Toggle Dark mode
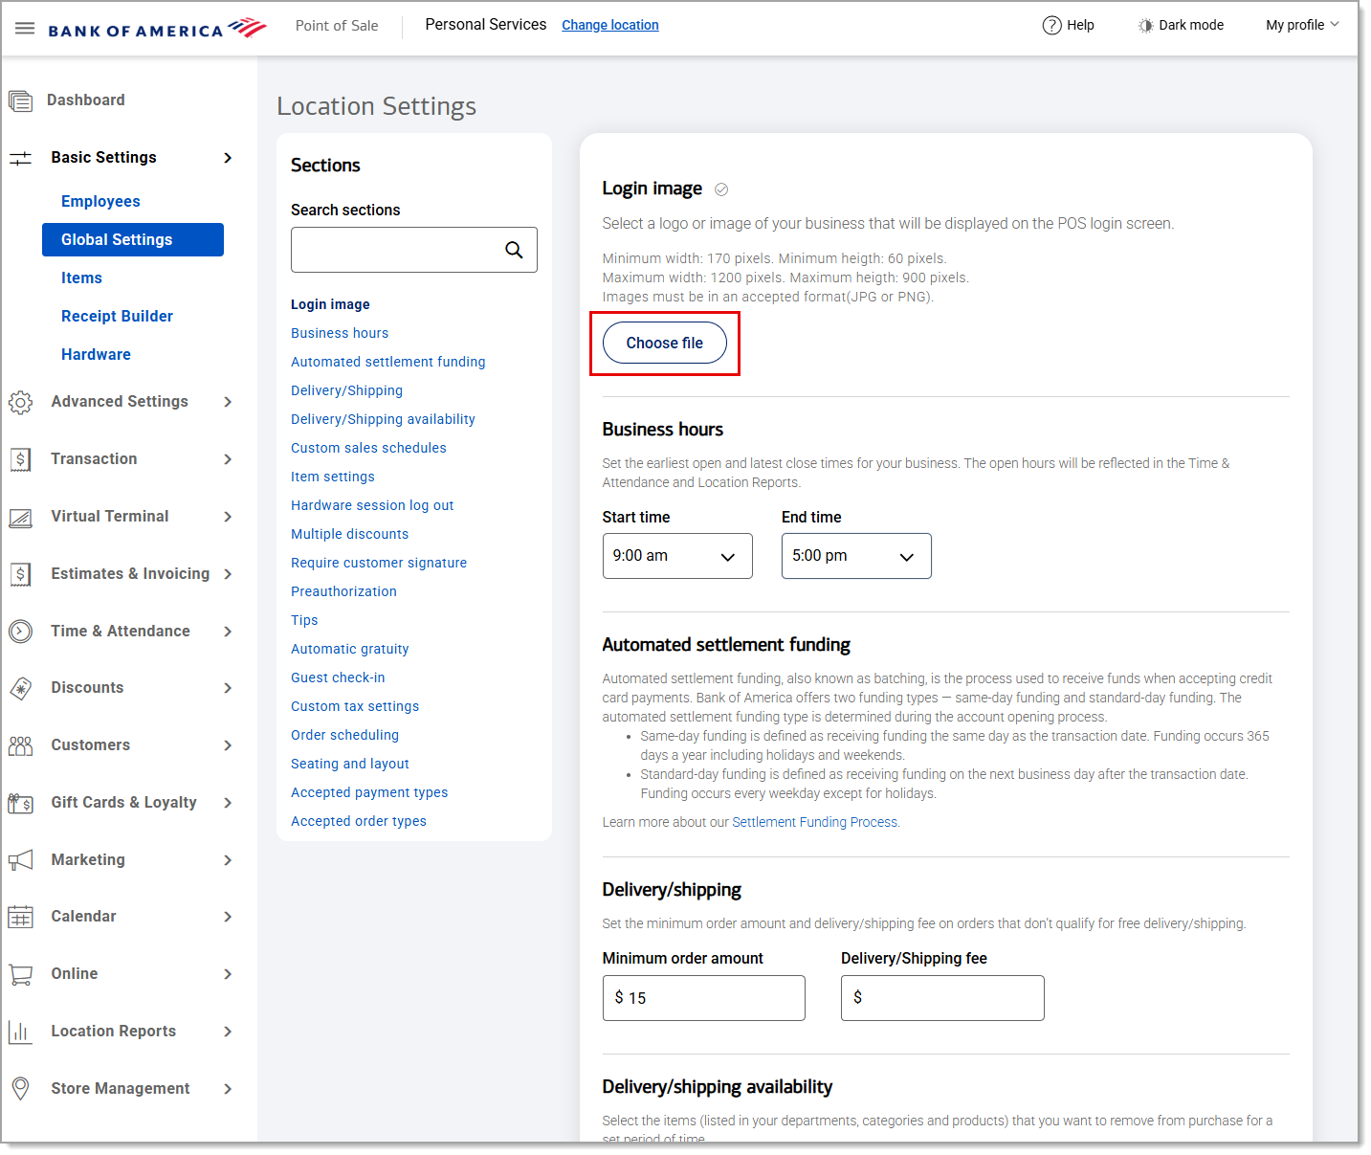The image size is (1371, 1155). pos(1181,25)
